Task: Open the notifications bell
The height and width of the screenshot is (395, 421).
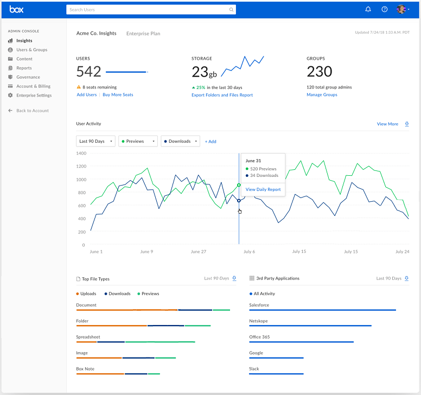Action: click(368, 9)
